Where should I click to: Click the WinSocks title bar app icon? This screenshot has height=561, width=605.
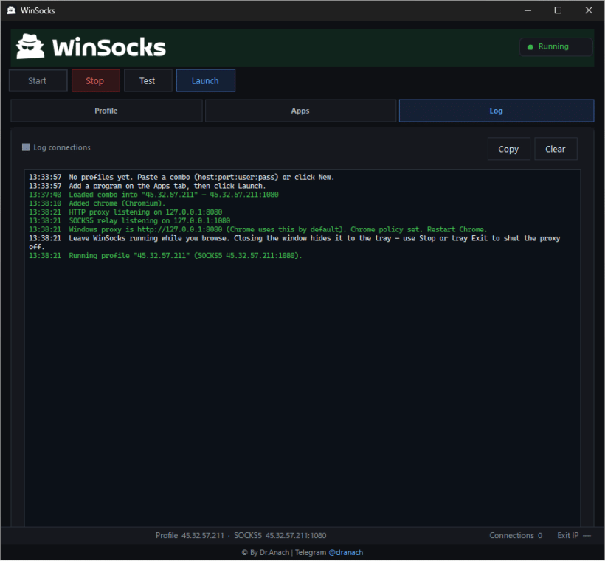11,10
